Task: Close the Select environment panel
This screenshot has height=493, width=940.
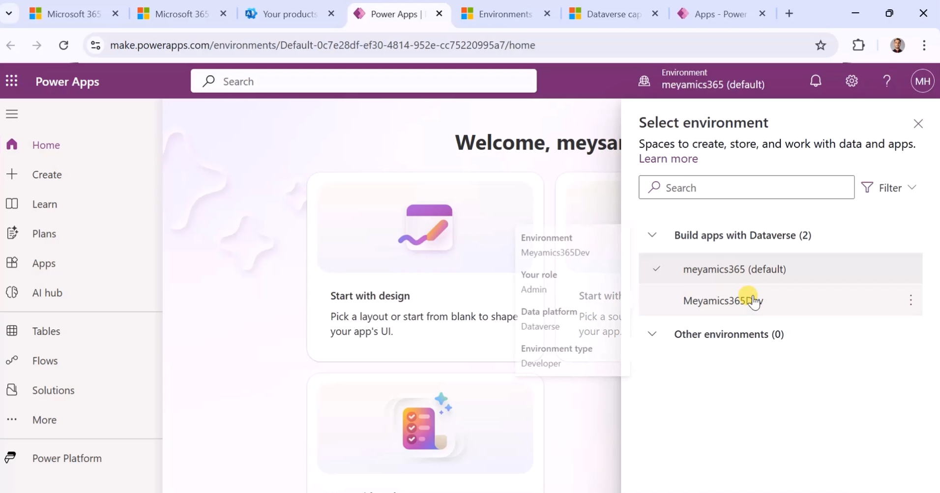Action: [x=918, y=124]
